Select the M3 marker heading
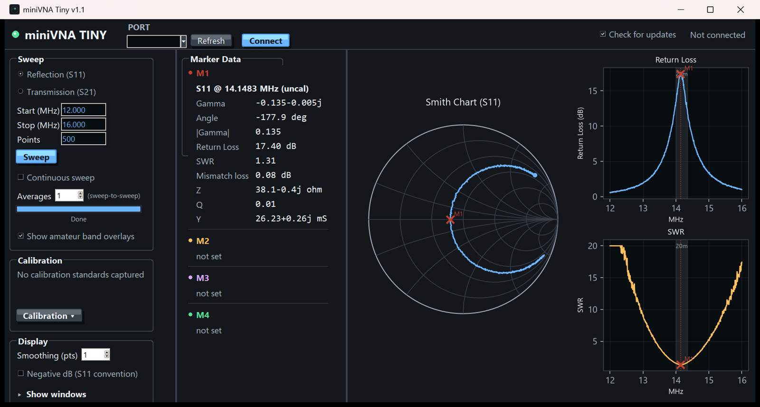The image size is (760, 407). click(x=203, y=278)
